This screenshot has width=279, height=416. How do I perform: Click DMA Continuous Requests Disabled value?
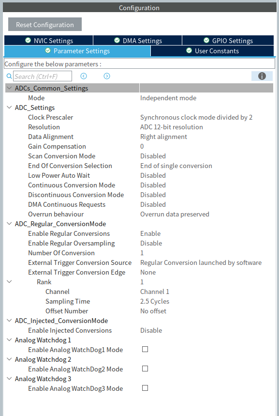tap(153, 204)
